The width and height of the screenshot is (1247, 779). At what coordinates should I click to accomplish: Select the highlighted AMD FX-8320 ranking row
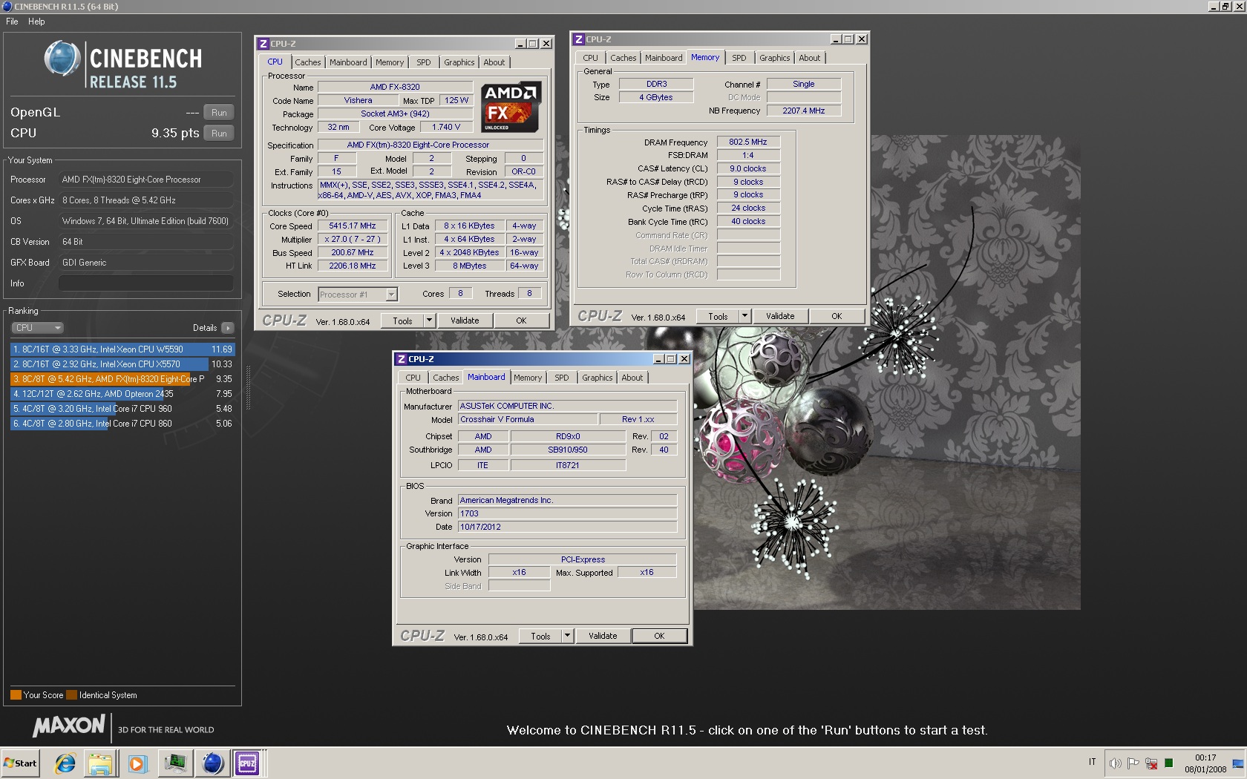(122, 379)
